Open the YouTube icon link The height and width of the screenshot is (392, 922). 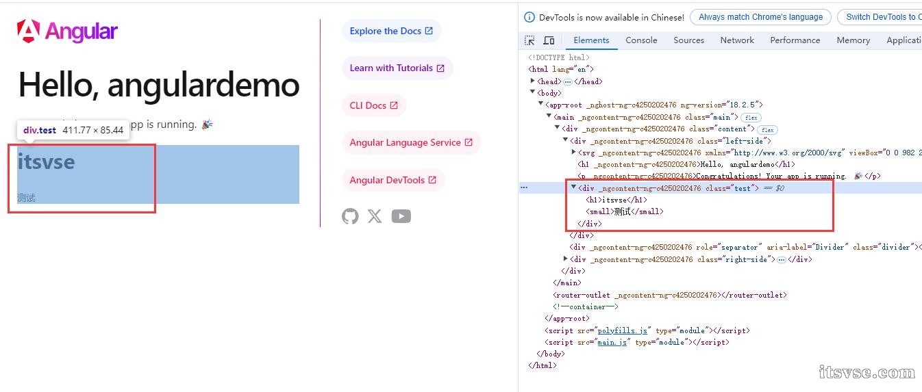pyautogui.click(x=401, y=216)
